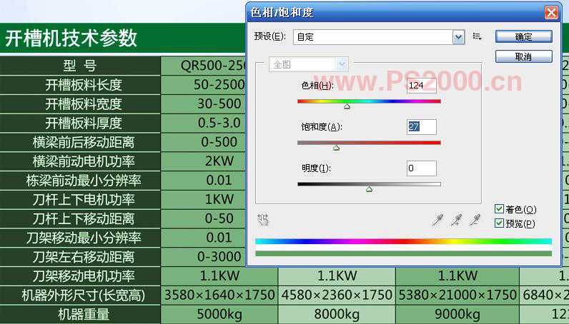Click the 30-500 cell value
The width and height of the screenshot is (569, 324).
click(219, 104)
